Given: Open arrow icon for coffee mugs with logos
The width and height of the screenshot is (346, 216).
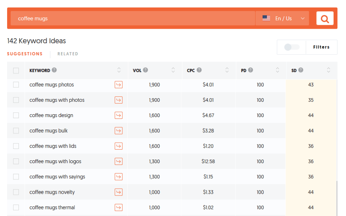Looking at the screenshot, I should tap(119, 161).
